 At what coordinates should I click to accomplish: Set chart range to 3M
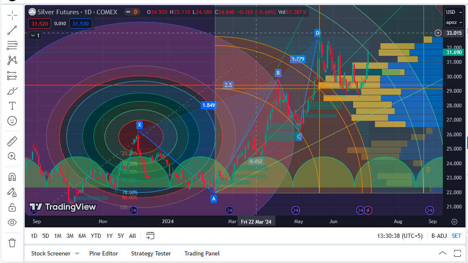(70, 236)
